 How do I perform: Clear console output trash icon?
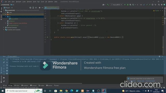point(7,73)
